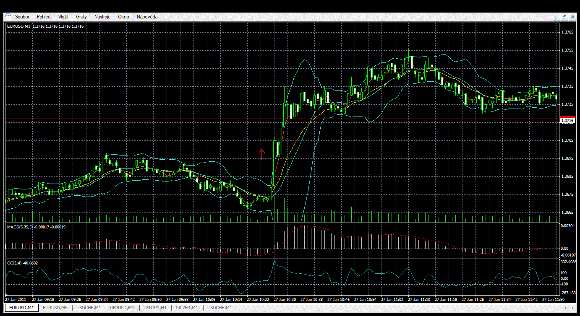Restore down the chart window
580x316 pixels.
[564, 17]
